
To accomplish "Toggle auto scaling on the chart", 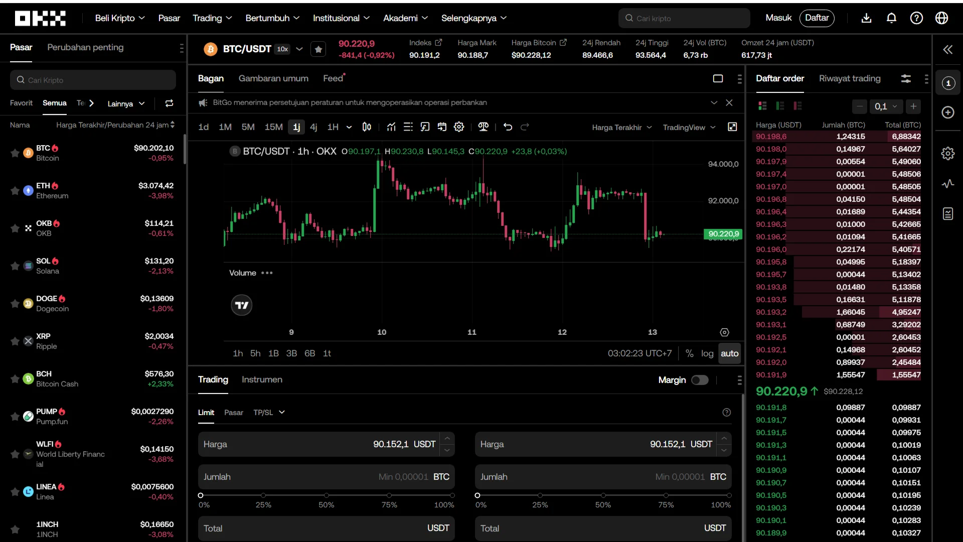I will [x=730, y=353].
